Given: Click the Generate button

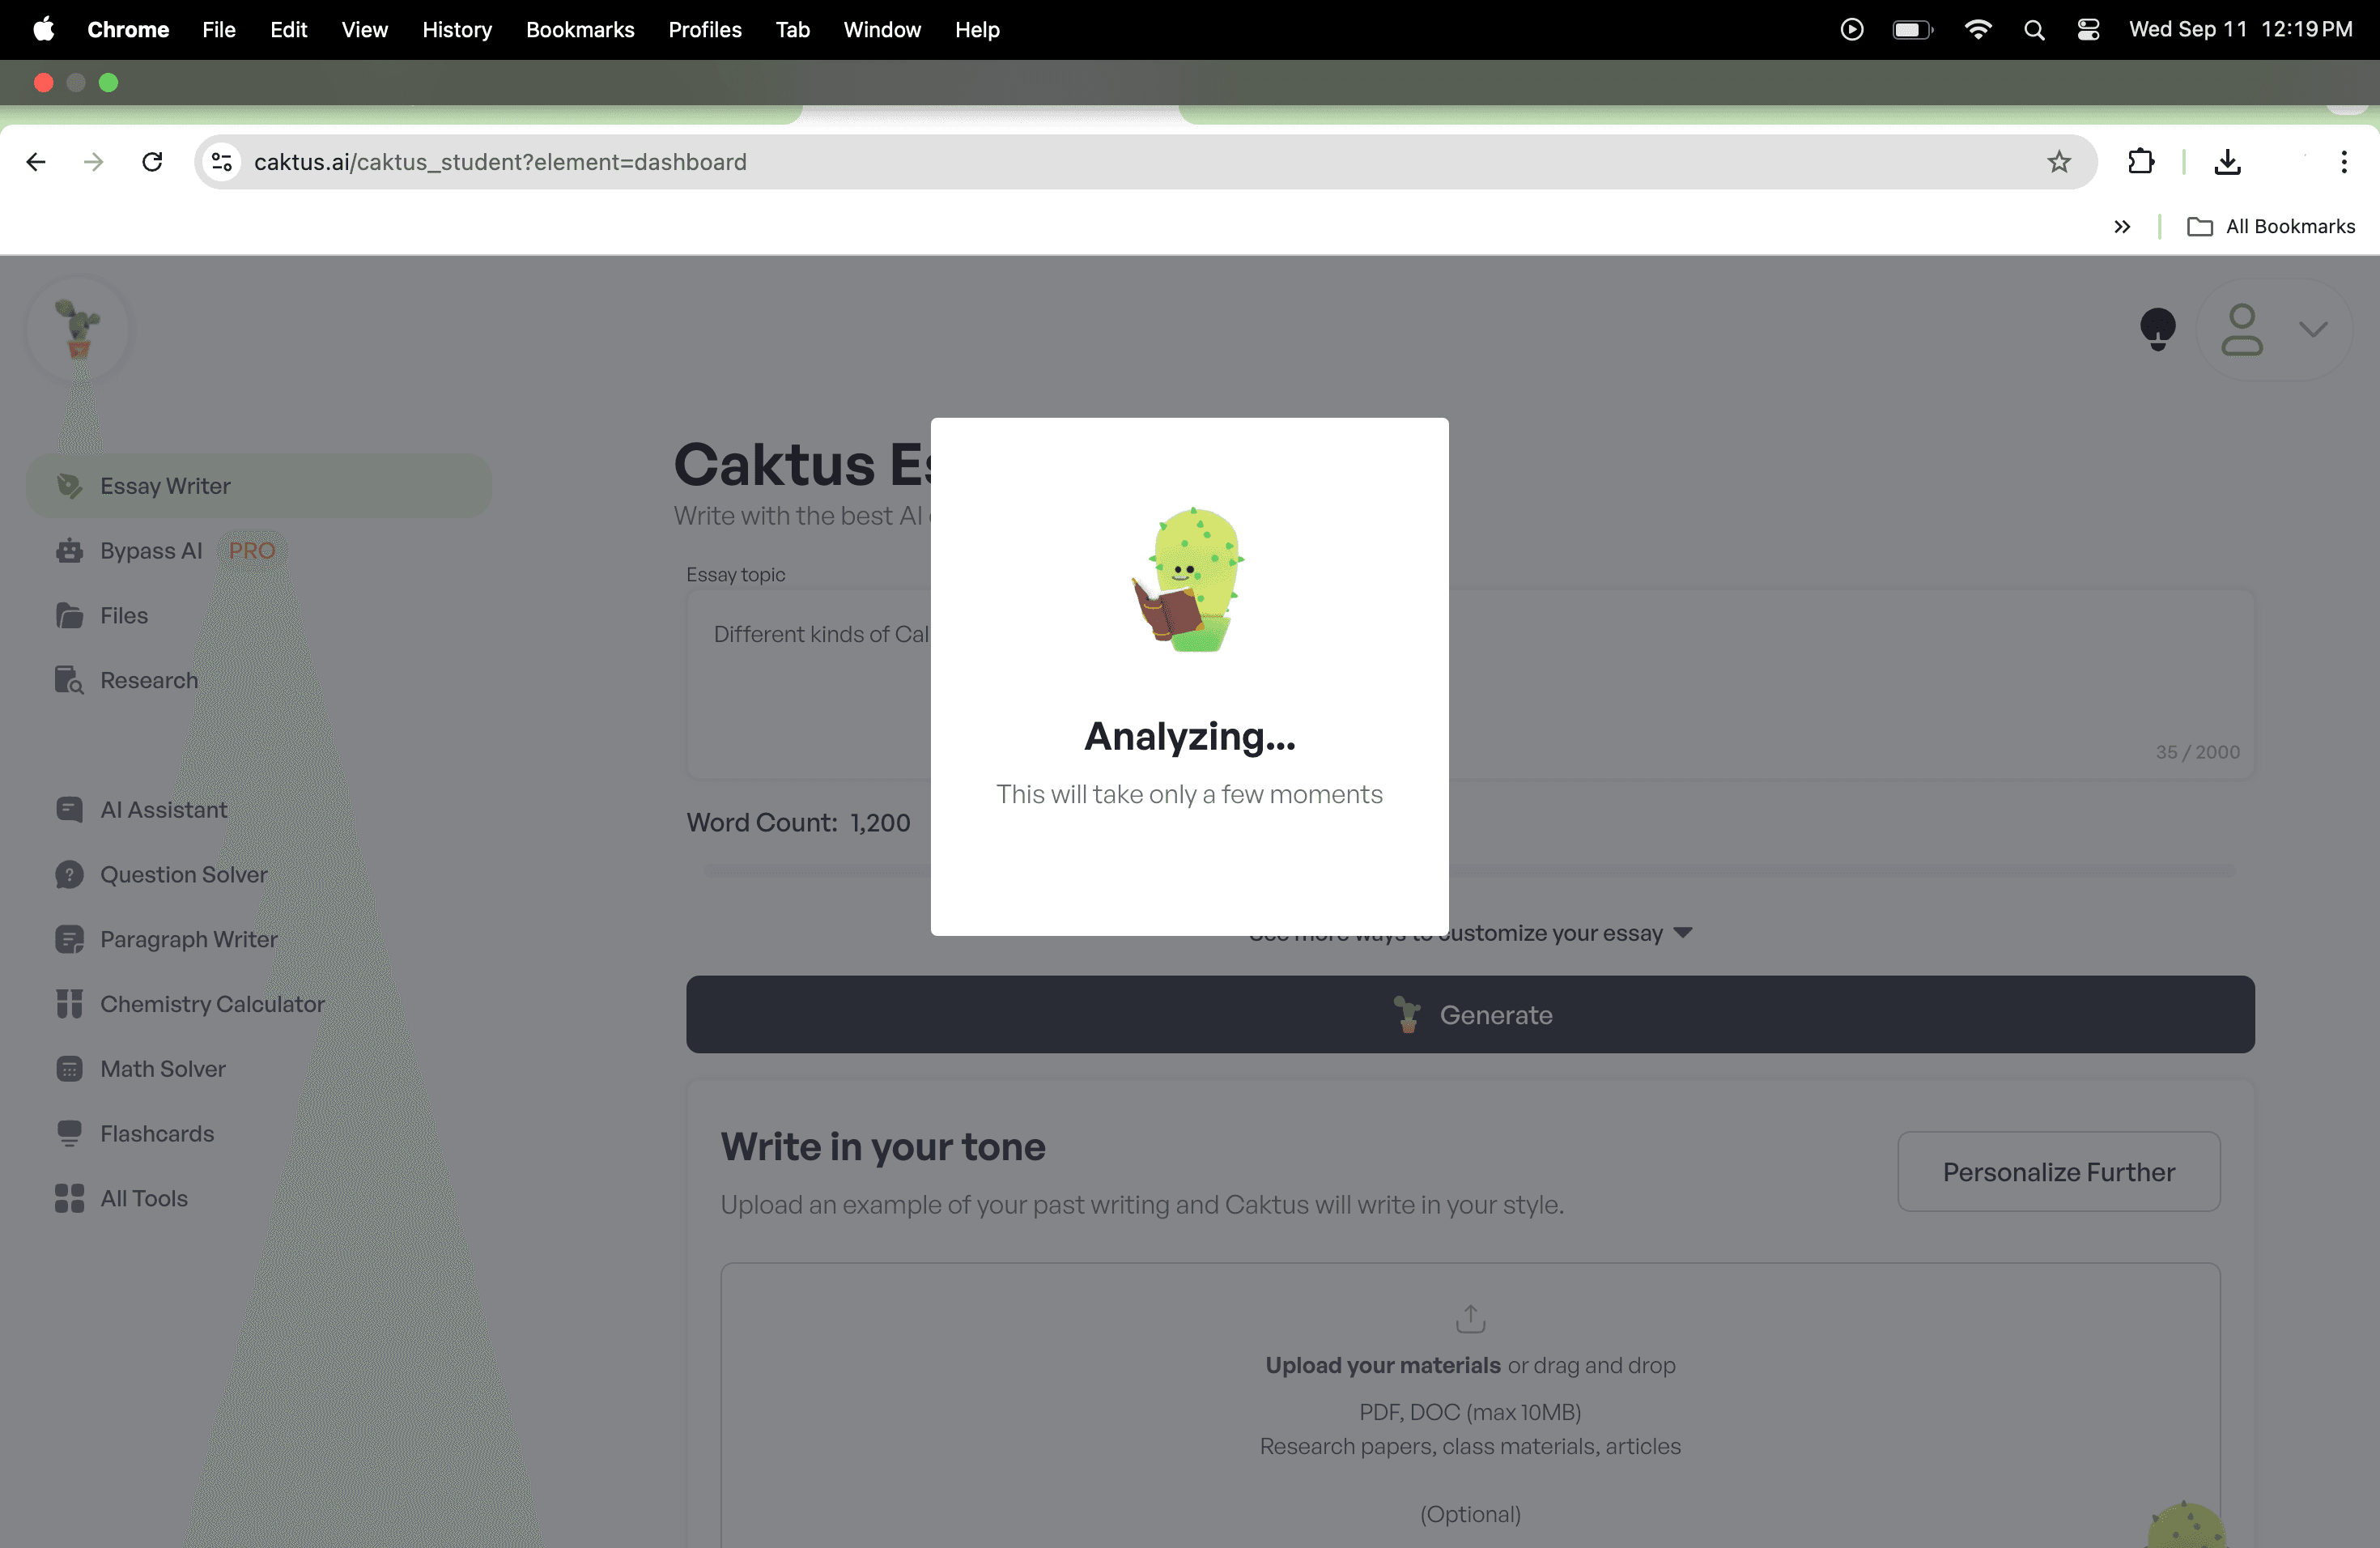Looking at the screenshot, I should (1470, 1014).
